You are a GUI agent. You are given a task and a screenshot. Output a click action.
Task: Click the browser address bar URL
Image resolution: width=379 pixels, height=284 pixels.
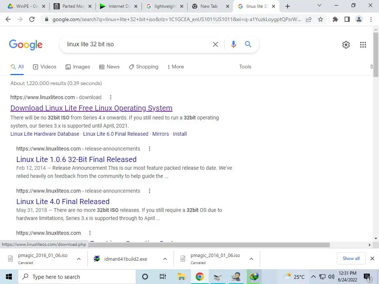[x=177, y=19]
